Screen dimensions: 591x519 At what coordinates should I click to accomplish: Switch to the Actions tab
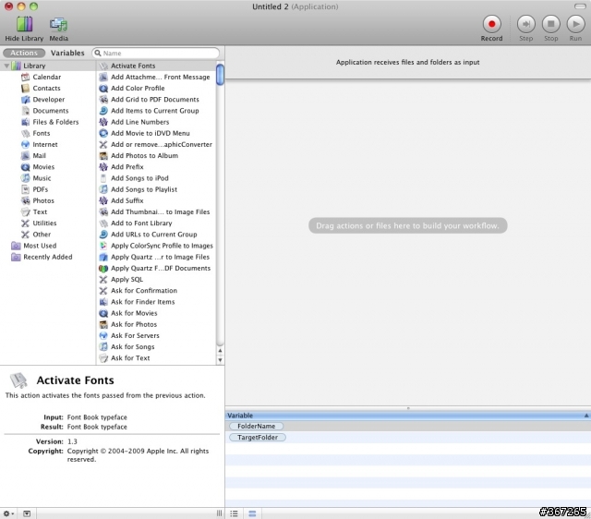pyautogui.click(x=24, y=53)
